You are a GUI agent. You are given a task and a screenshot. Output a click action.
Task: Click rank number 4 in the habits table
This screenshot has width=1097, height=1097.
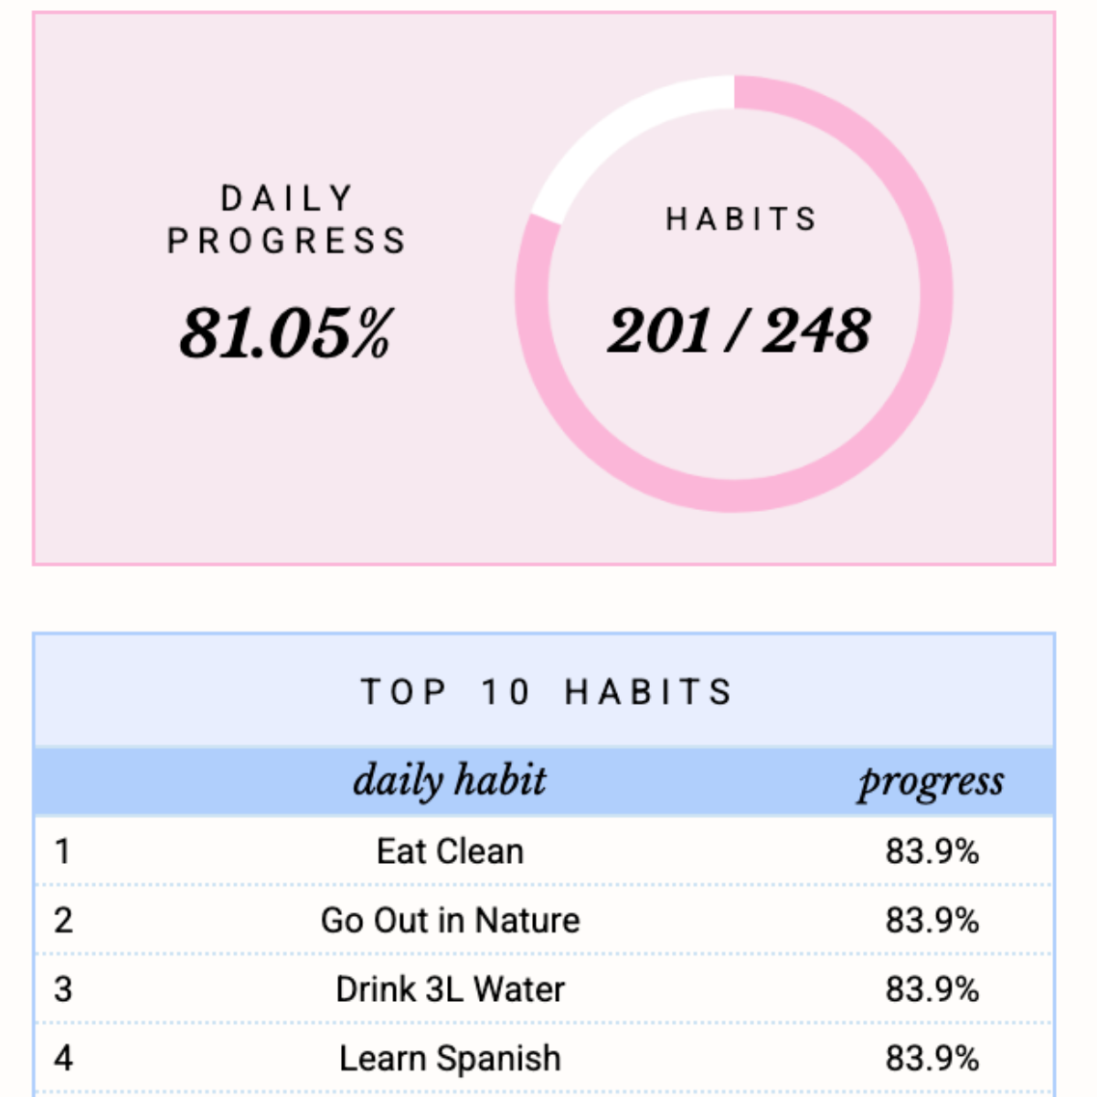tap(62, 1059)
